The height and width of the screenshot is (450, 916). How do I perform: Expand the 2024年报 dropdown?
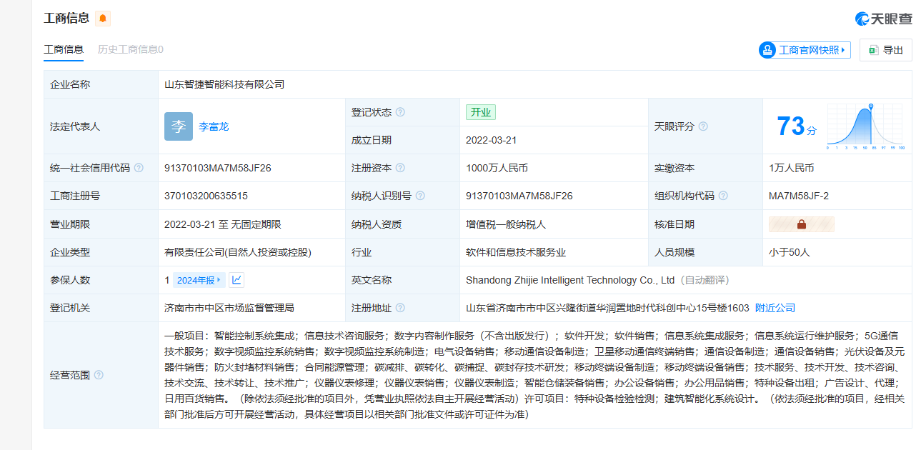[199, 280]
